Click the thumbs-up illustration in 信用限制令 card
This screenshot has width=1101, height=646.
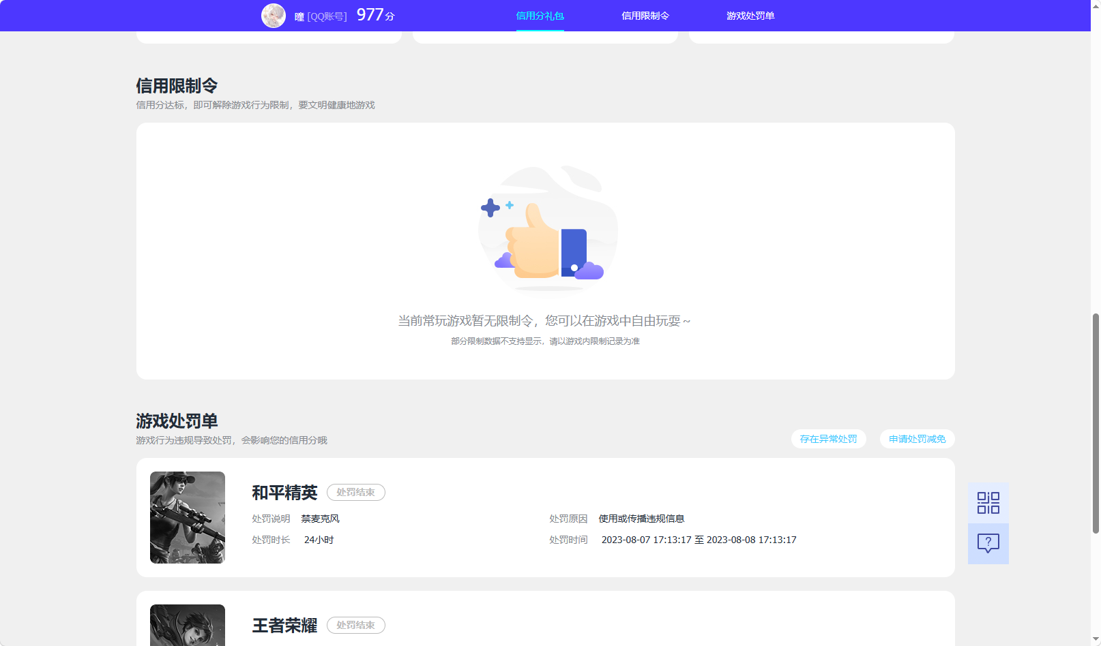pyautogui.click(x=546, y=230)
